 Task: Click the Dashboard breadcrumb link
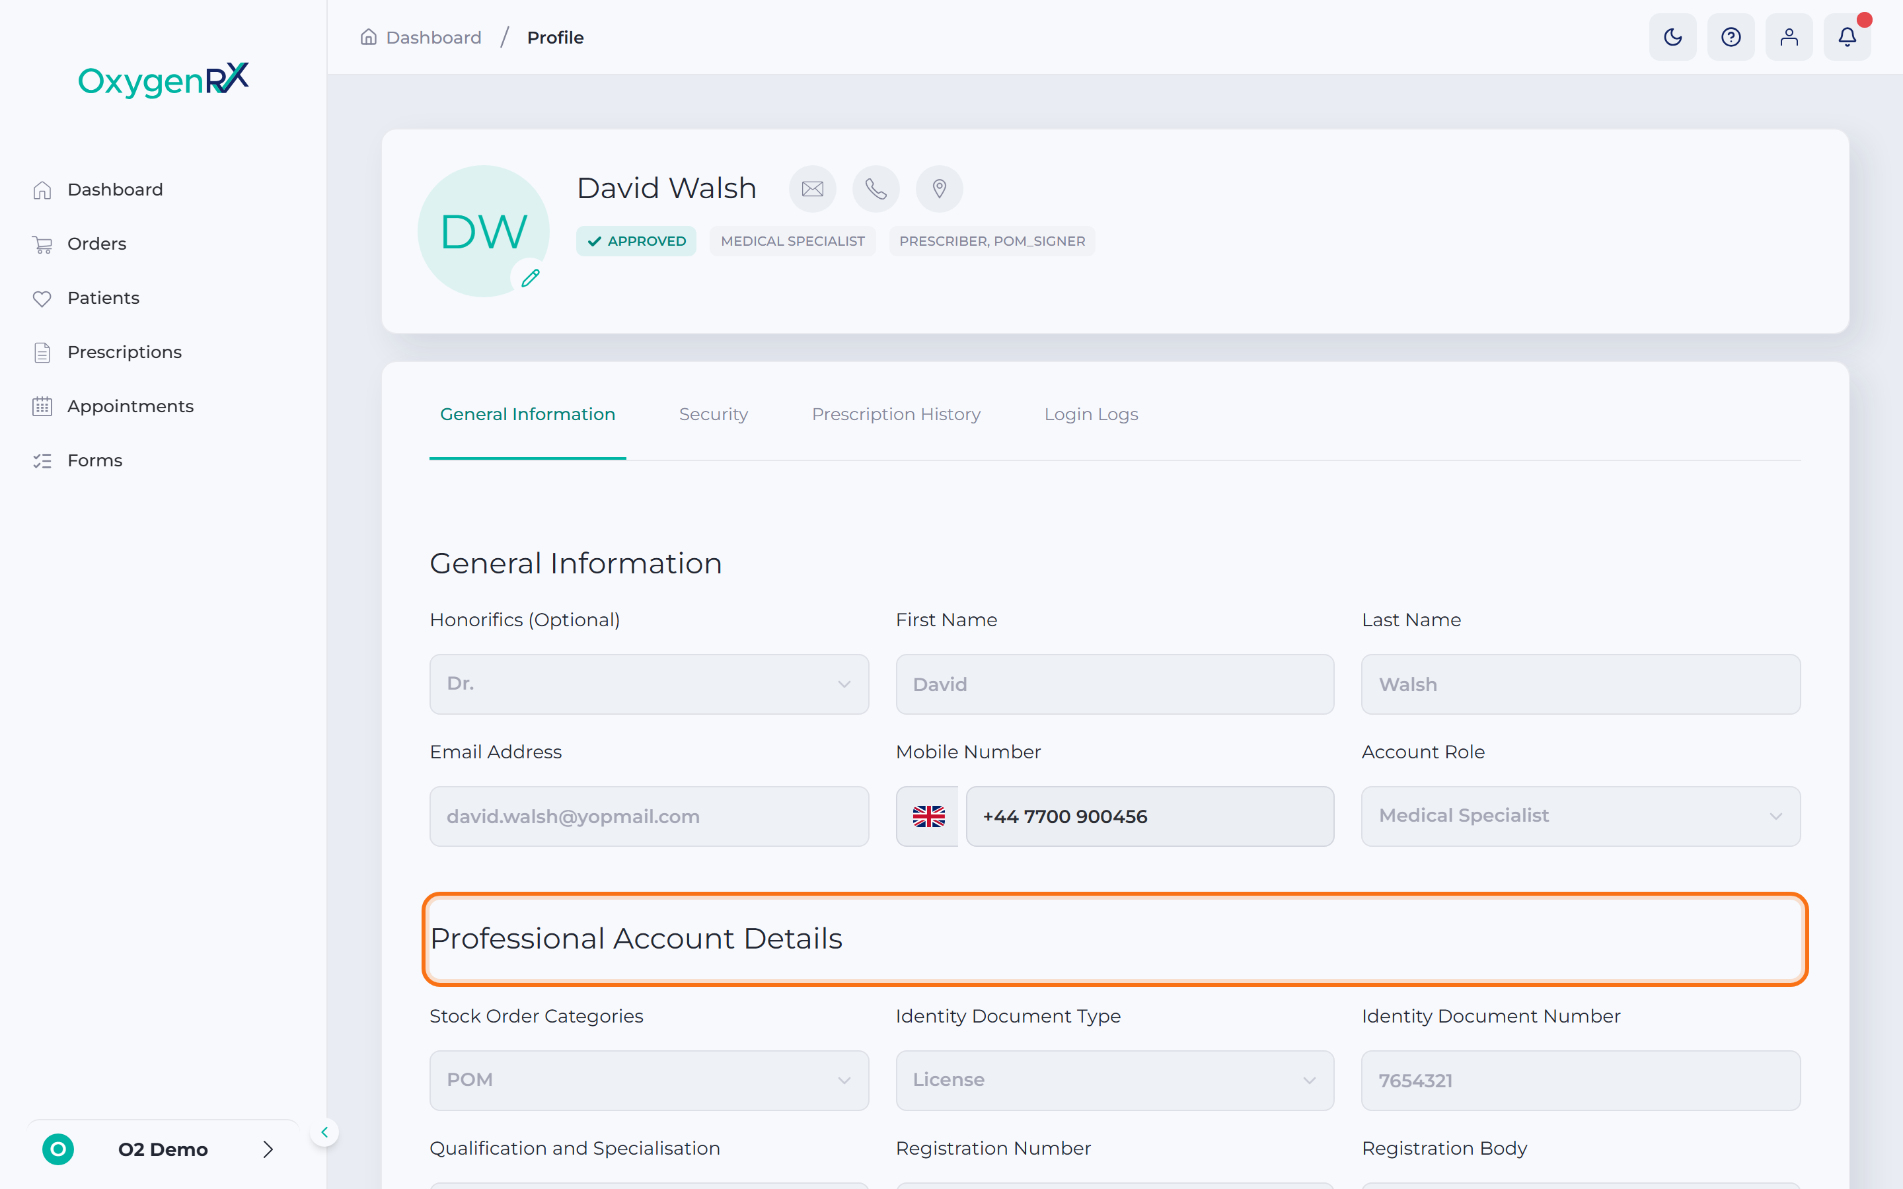click(x=433, y=37)
